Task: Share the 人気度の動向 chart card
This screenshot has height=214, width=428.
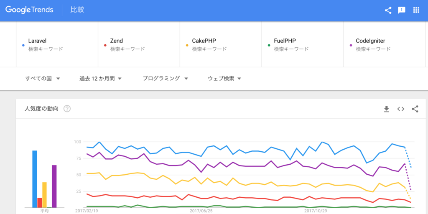Action: point(415,109)
